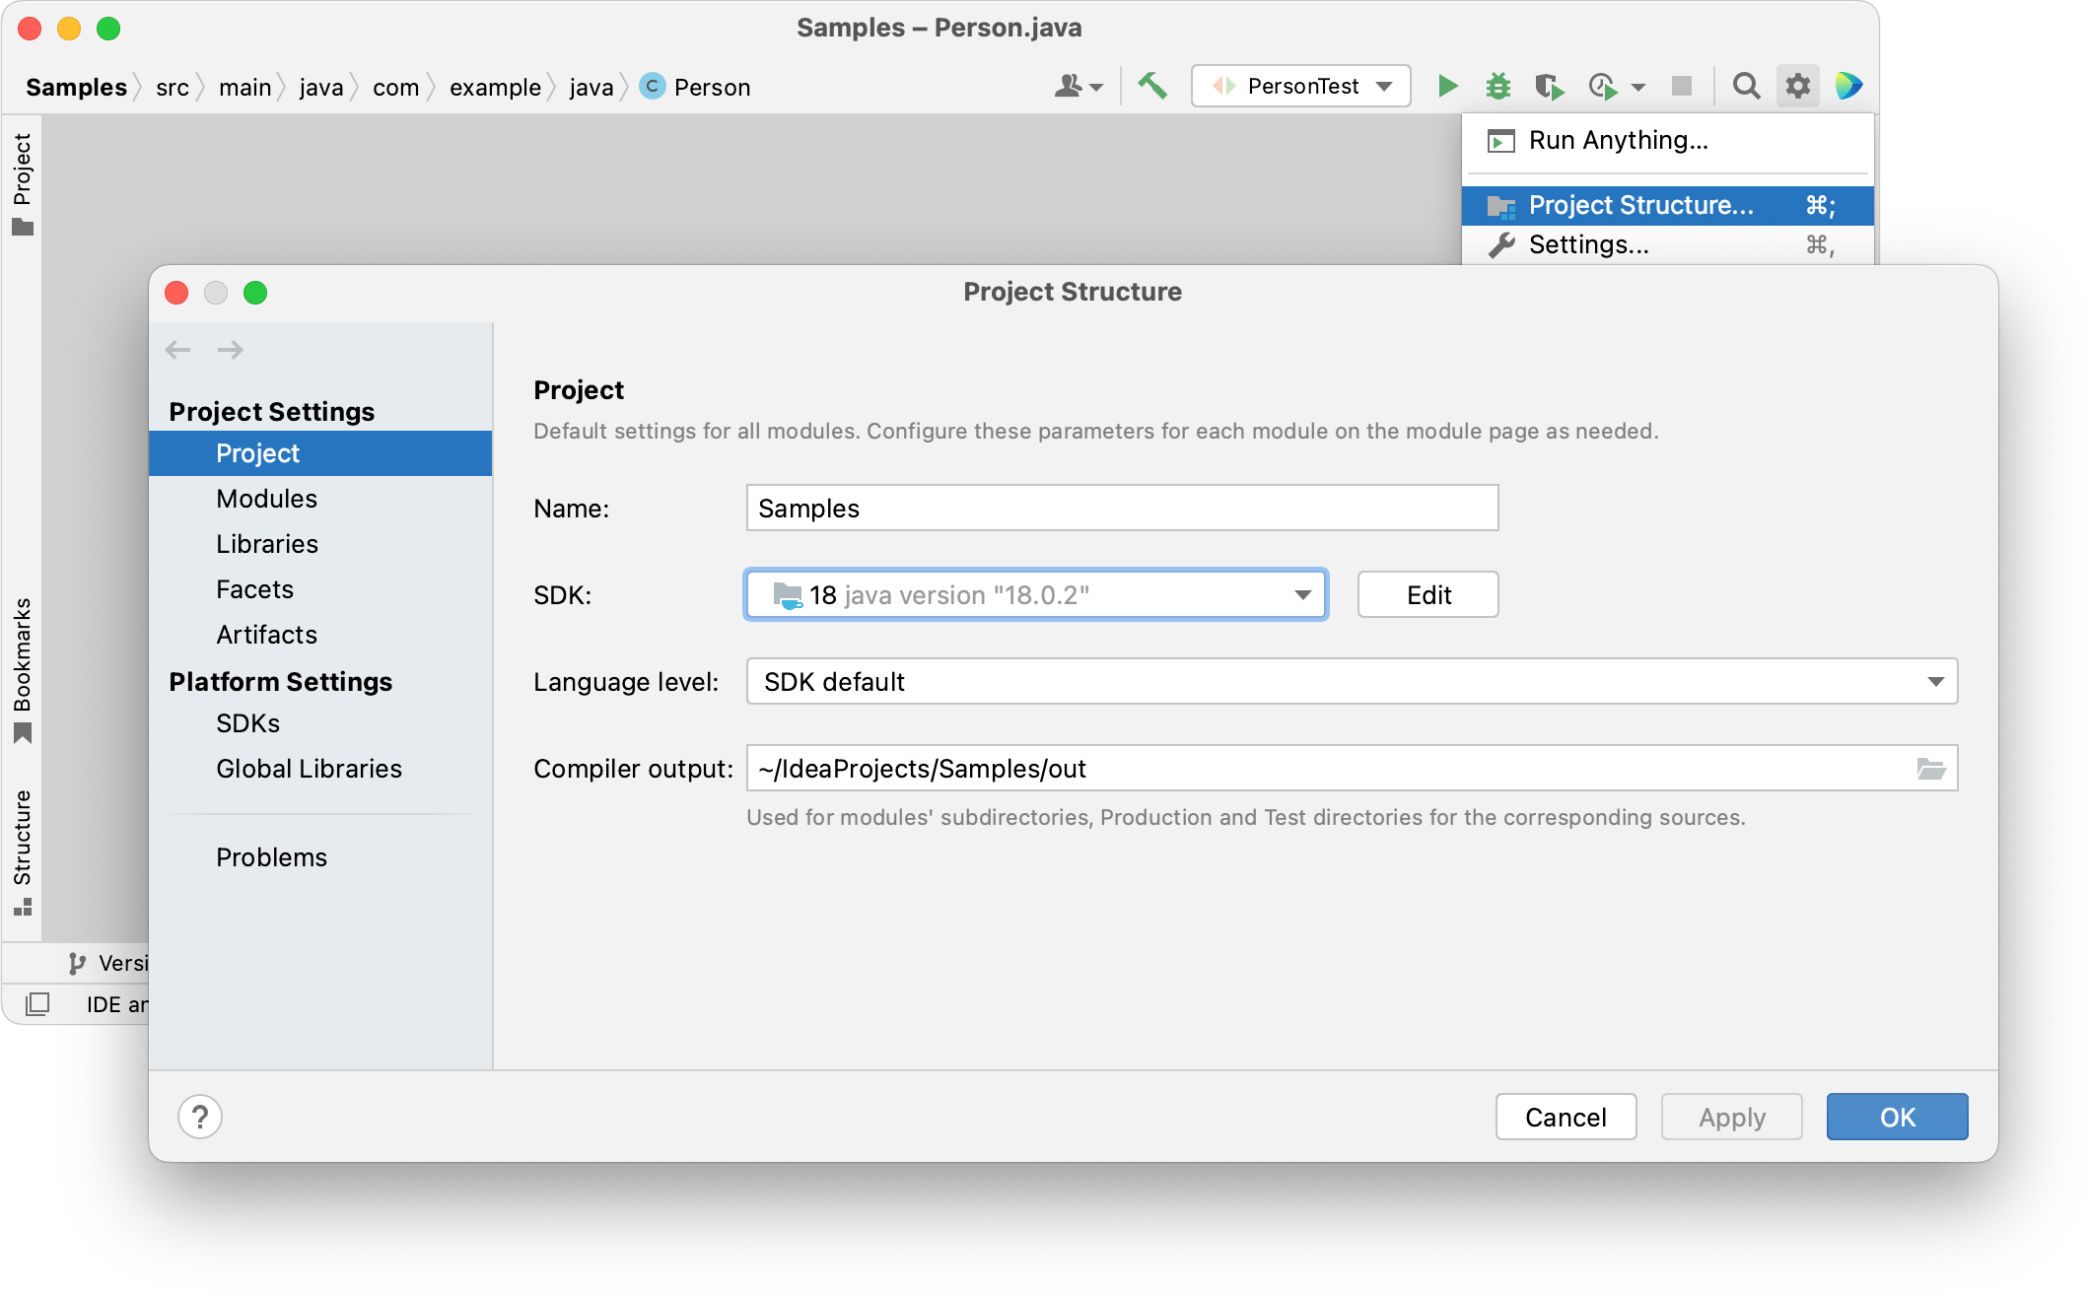The width and height of the screenshot is (2088, 1295).
Task: Open the toolbar settings gear icon
Action: (x=1797, y=86)
